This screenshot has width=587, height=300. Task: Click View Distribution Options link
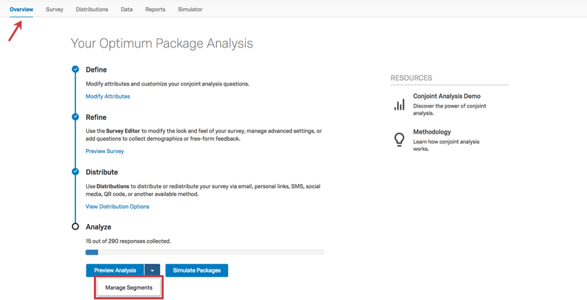[117, 206]
